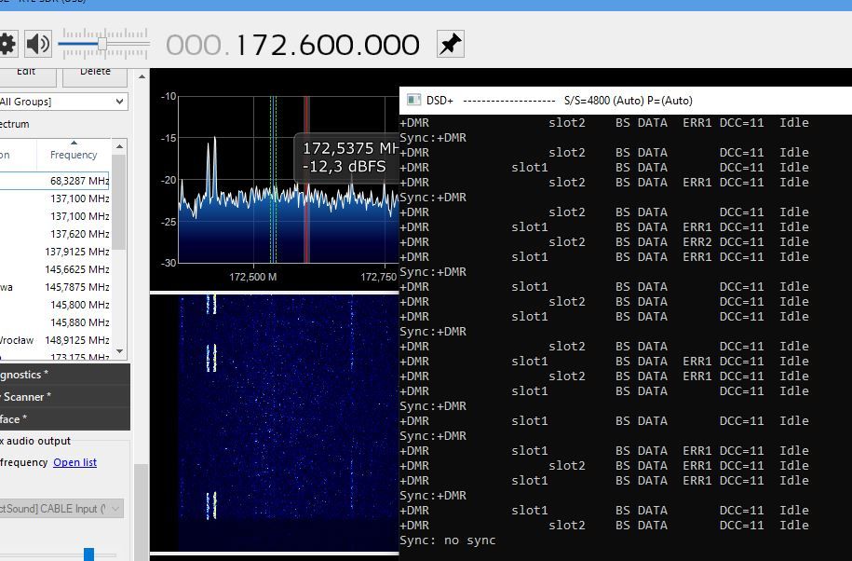Click the side panel scroll up arrow
Screen dimensions: 852x561
(142, 76)
